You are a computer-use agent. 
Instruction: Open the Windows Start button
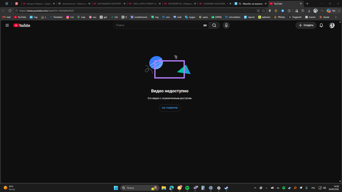click(x=116, y=188)
